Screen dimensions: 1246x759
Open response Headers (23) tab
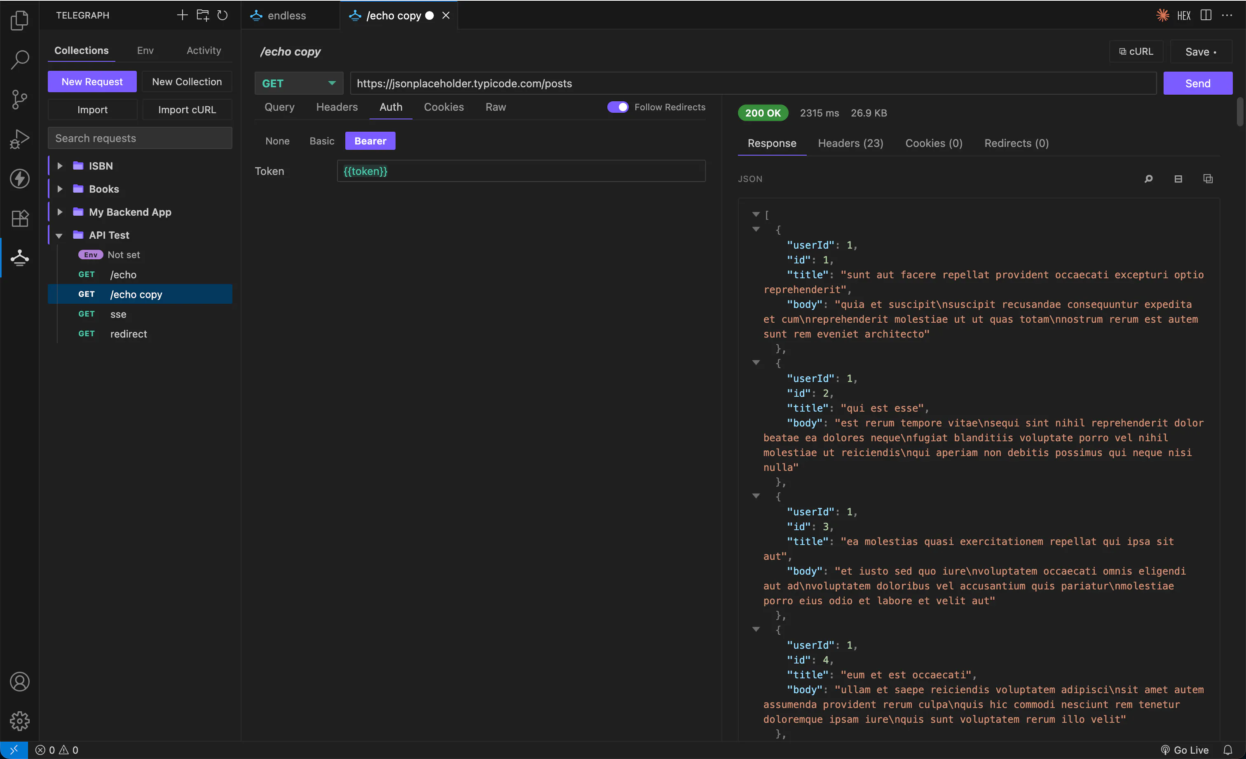[x=850, y=143]
